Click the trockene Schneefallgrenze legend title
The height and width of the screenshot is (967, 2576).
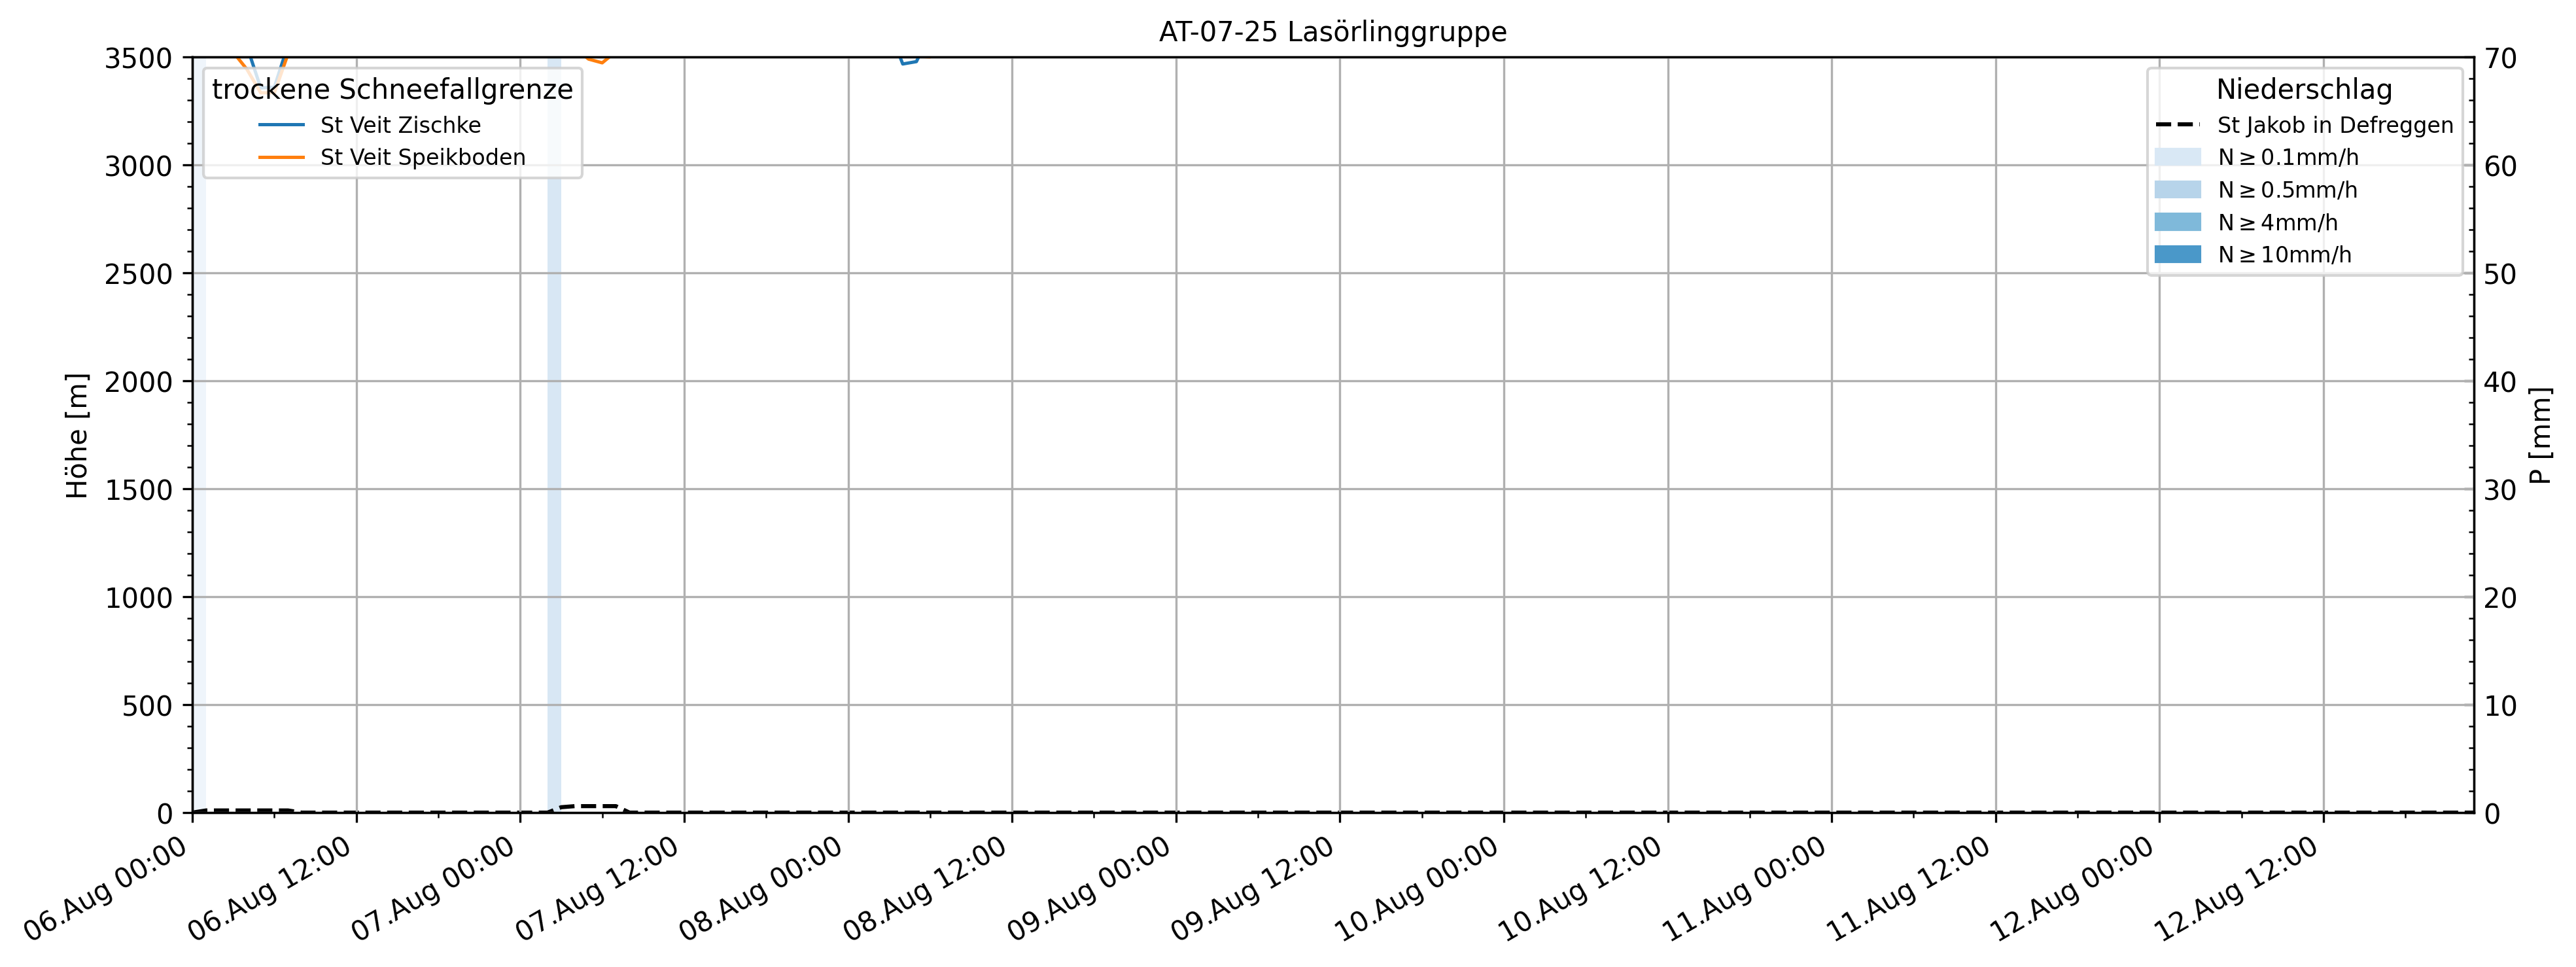click(x=392, y=89)
